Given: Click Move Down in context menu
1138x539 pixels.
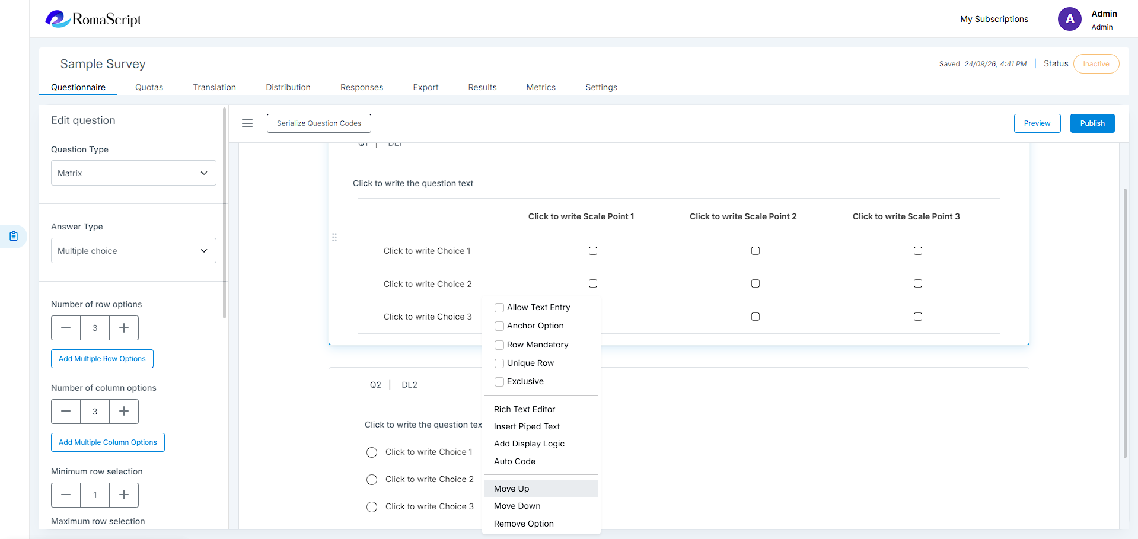Looking at the screenshot, I should pyautogui.click(x=541, y=506).
